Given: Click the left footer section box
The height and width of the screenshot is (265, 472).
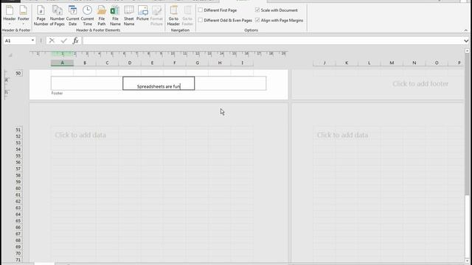Looking at the screenshot, I should point(87,83).
